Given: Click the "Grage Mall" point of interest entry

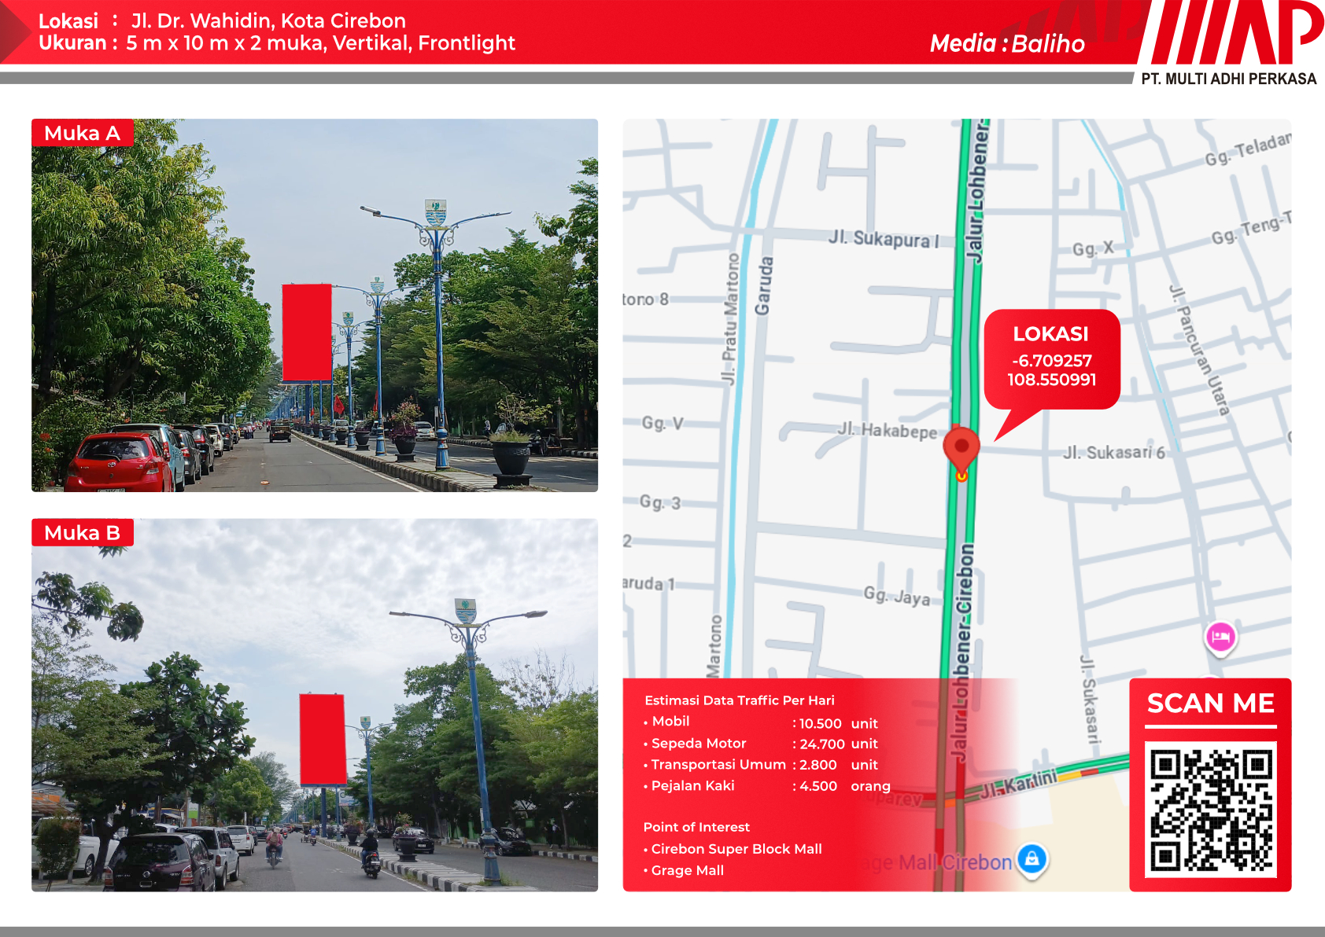Looking at the screenshot, I should point(688,870).
